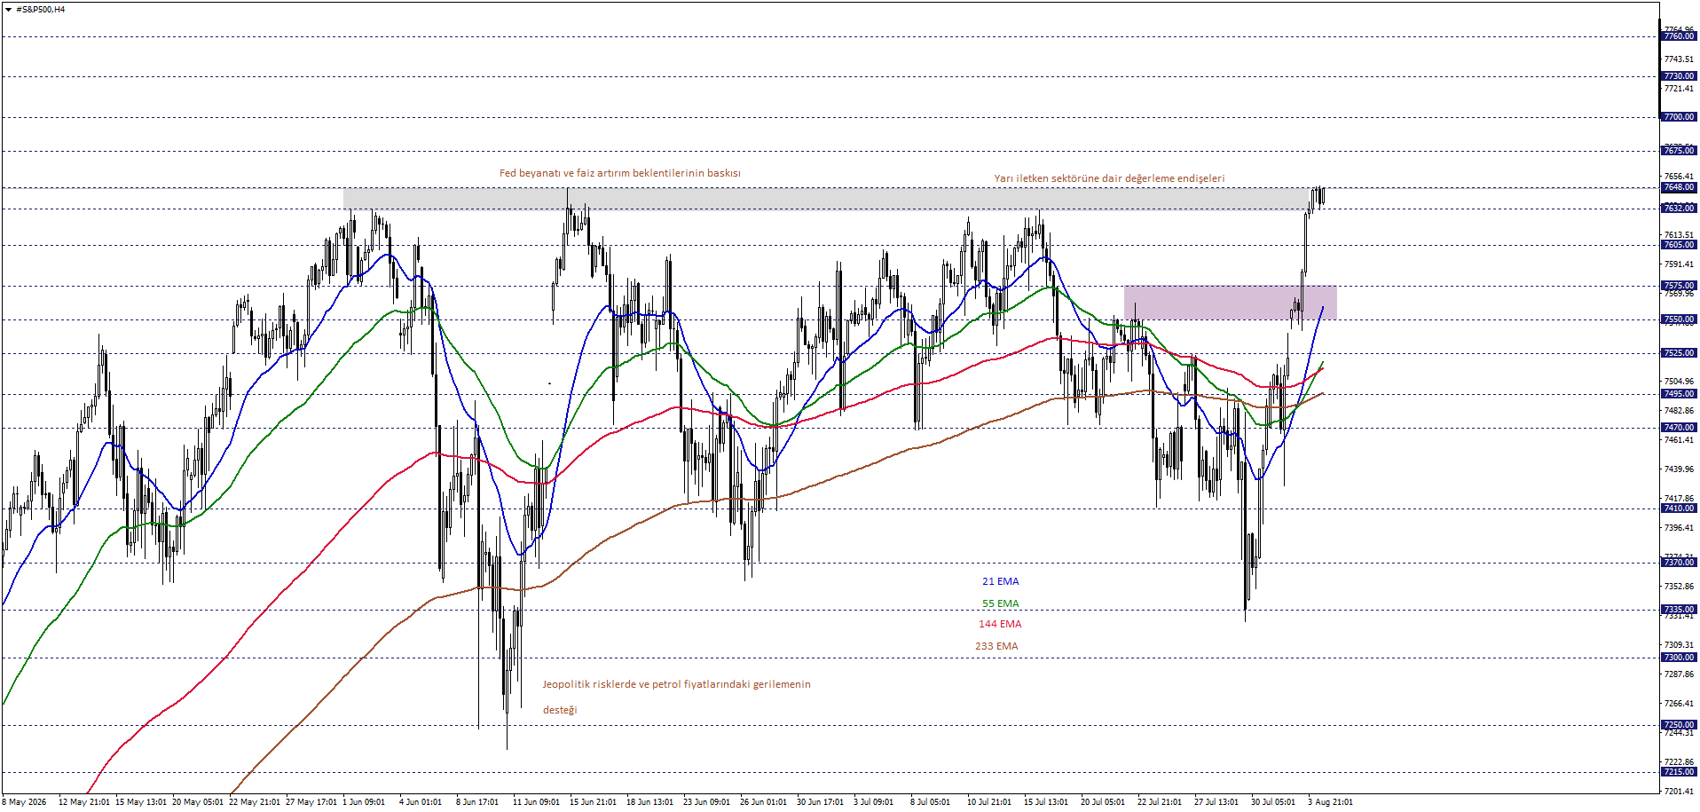
Task: Click the '15 Jul 13:01' time label
Action: (x=1046, y=802)
